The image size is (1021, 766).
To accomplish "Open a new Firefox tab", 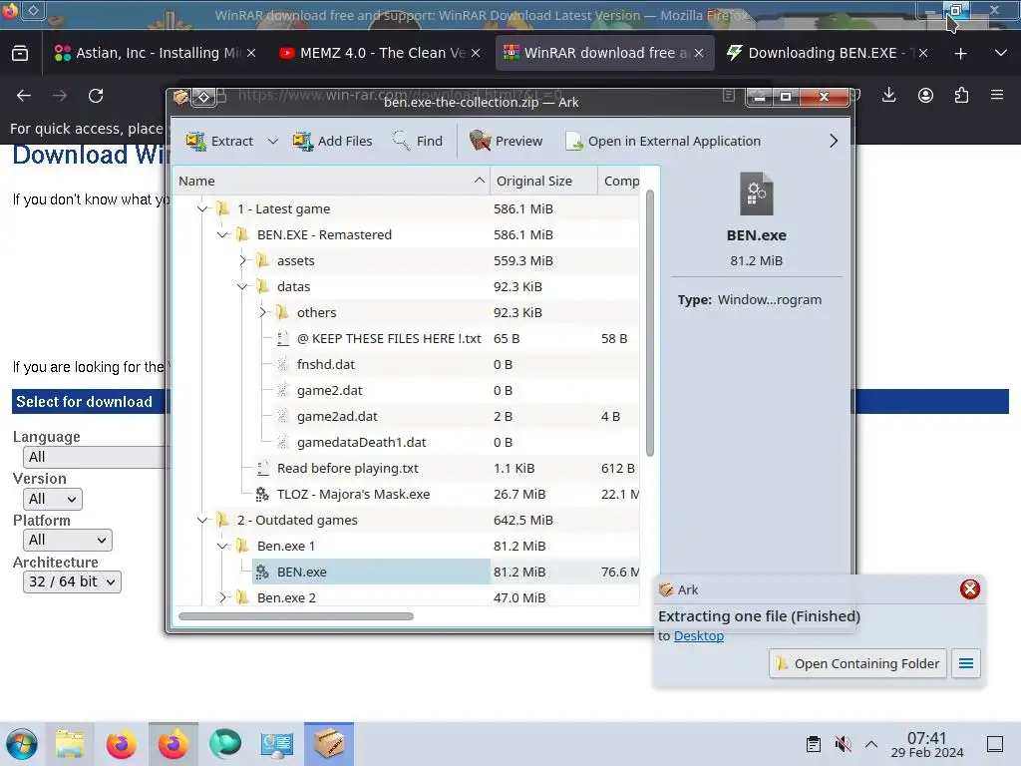I will [960, 54].
